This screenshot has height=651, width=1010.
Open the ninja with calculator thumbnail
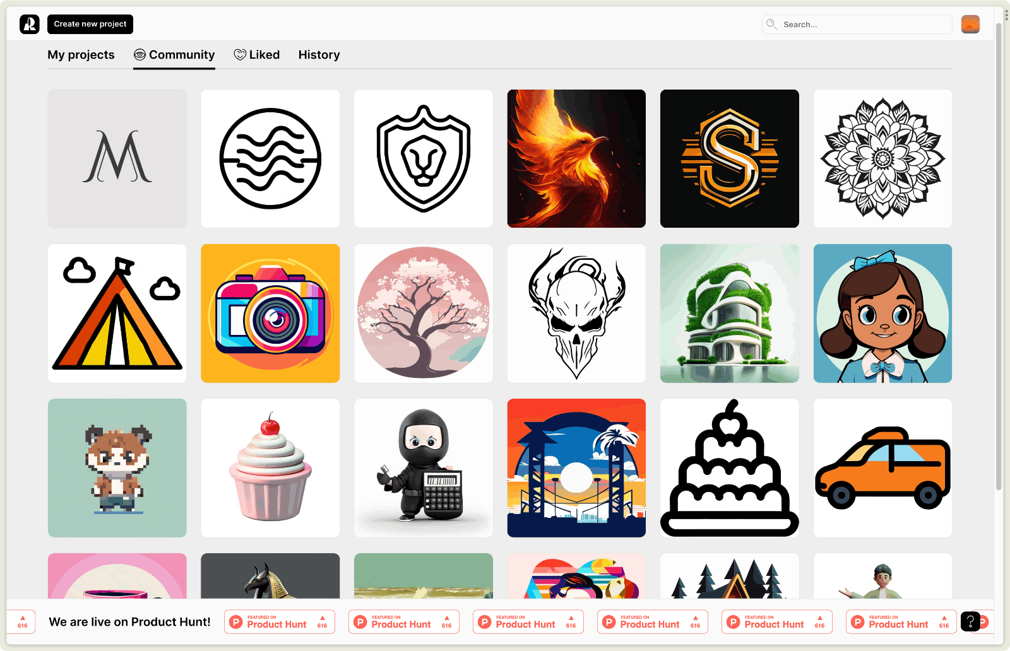pyautogui.click(x=424, y=468)
